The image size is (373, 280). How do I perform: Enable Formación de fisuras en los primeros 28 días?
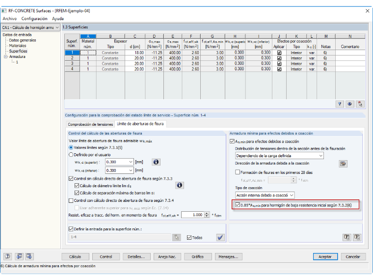click(x=238, y=172)
